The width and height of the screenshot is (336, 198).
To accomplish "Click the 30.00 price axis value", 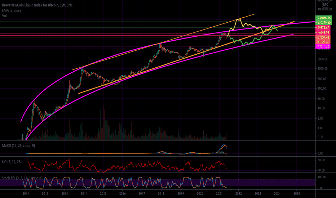I will click(x=321, y=99).
